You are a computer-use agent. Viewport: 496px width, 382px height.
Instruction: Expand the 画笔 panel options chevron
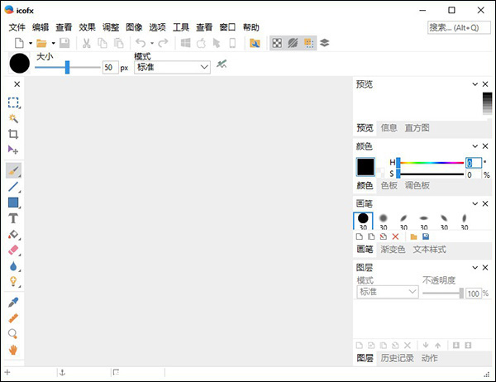point(475,204)
